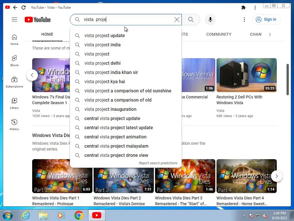Click previous arrow on first video shelf
294x221 pixels.
pyautogui.click(x=32, y=75)
